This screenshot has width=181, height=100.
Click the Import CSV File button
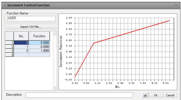(x=31, y=27)
